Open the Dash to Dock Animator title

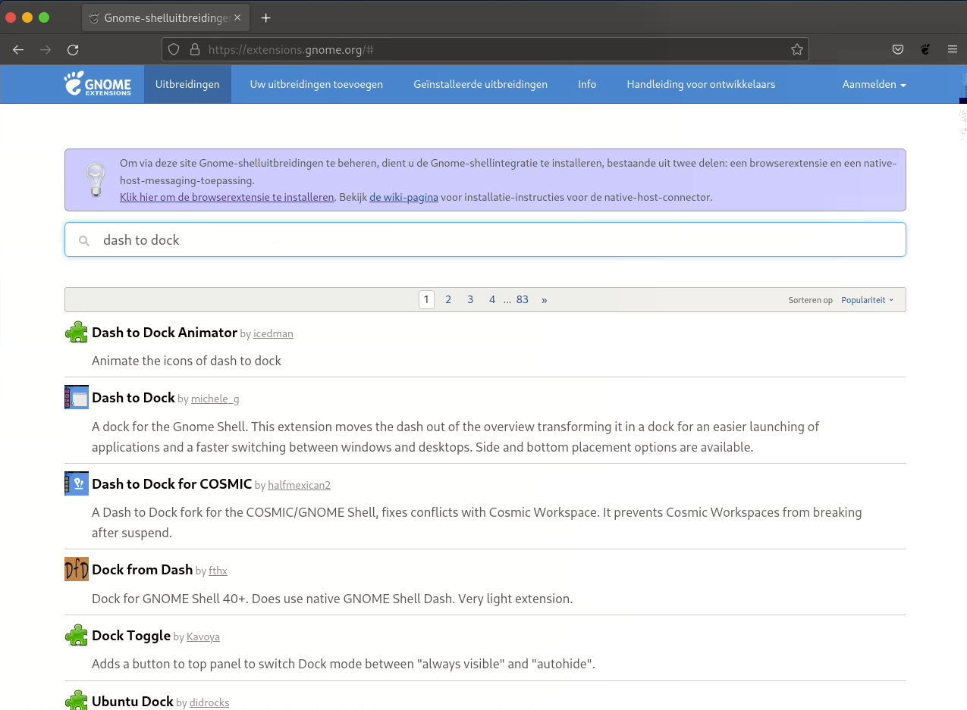[165, 332]
